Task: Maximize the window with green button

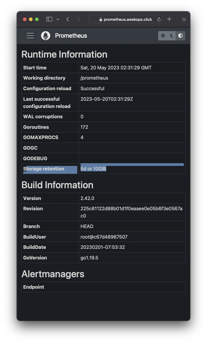Action: [x=37, y=19]
